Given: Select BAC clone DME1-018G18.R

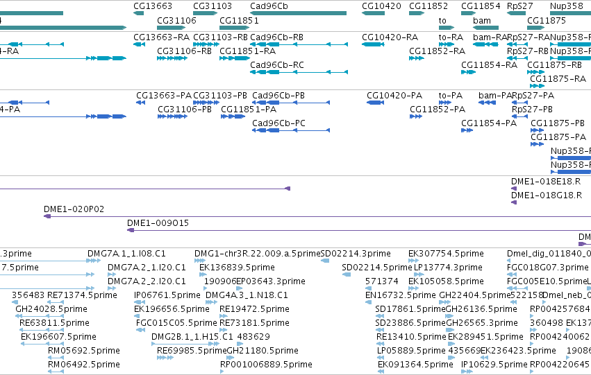Looking at the screenshot, I should [x=547, y=195].
